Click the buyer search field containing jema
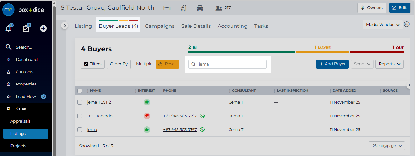This screenshot has height=156, width=415. (227, 64)
